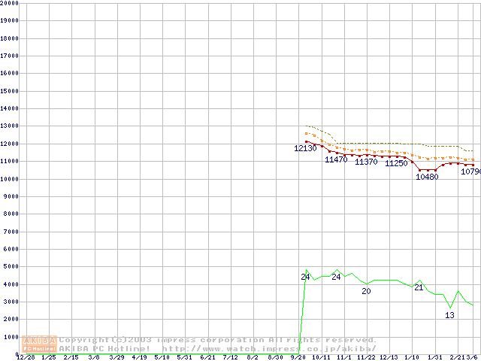Click the 11370 price data label
Image resolution: width=481 pixels, height=361 pixels.
click(x=366, y=162)
